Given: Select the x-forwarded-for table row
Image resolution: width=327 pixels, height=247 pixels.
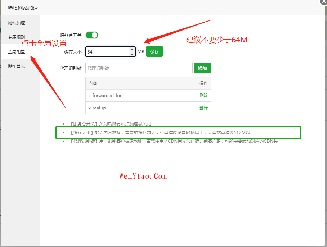Looking at the screenshot, I should click(x=137, y=96).
